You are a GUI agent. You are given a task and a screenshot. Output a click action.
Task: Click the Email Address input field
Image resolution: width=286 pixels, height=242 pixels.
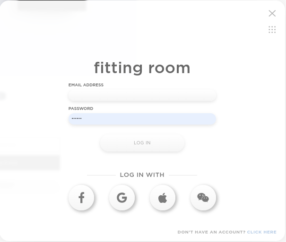coord(142,95)
